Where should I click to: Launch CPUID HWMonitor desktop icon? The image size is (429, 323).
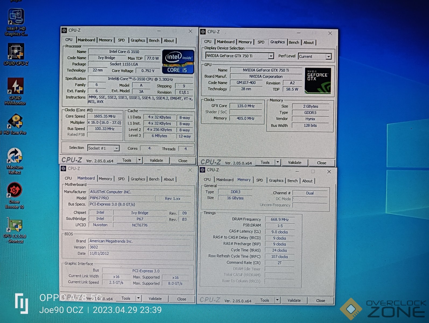click(16, 91)
